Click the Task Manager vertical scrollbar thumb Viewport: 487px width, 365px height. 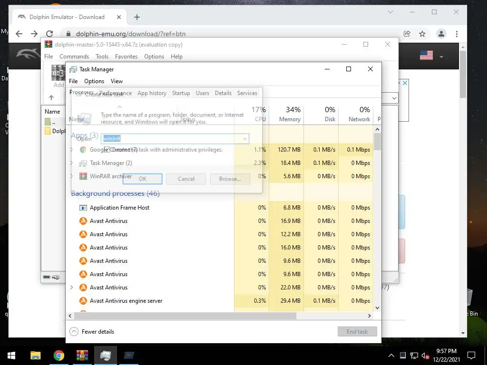click(x=377, y=142)
